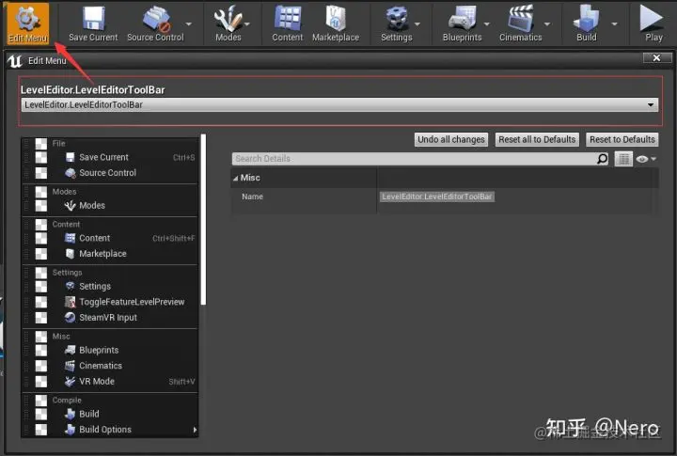
Task: Start Play from the main toolbar
Action: 653,24
